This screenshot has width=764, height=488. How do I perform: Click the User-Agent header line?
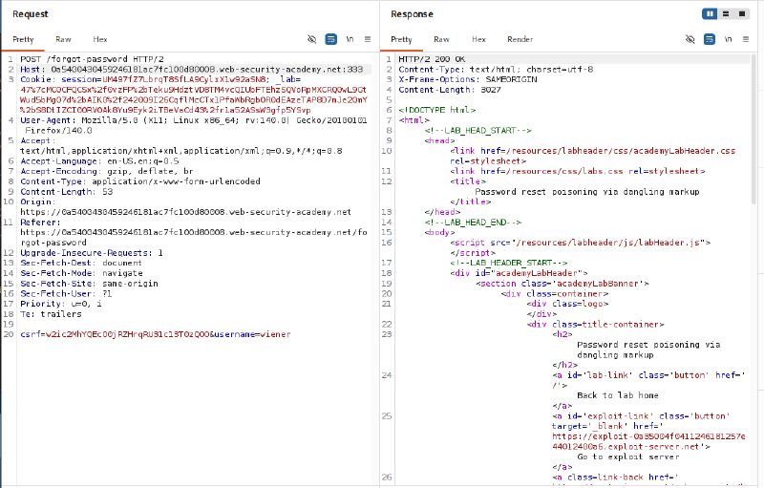click(194, 120)
